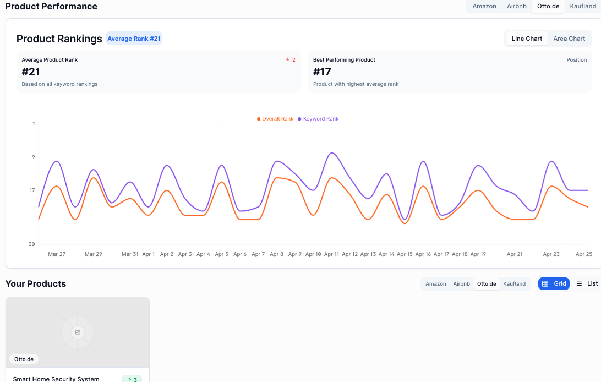Toggle the chart to Line Chart mode

tap(526, 39)
